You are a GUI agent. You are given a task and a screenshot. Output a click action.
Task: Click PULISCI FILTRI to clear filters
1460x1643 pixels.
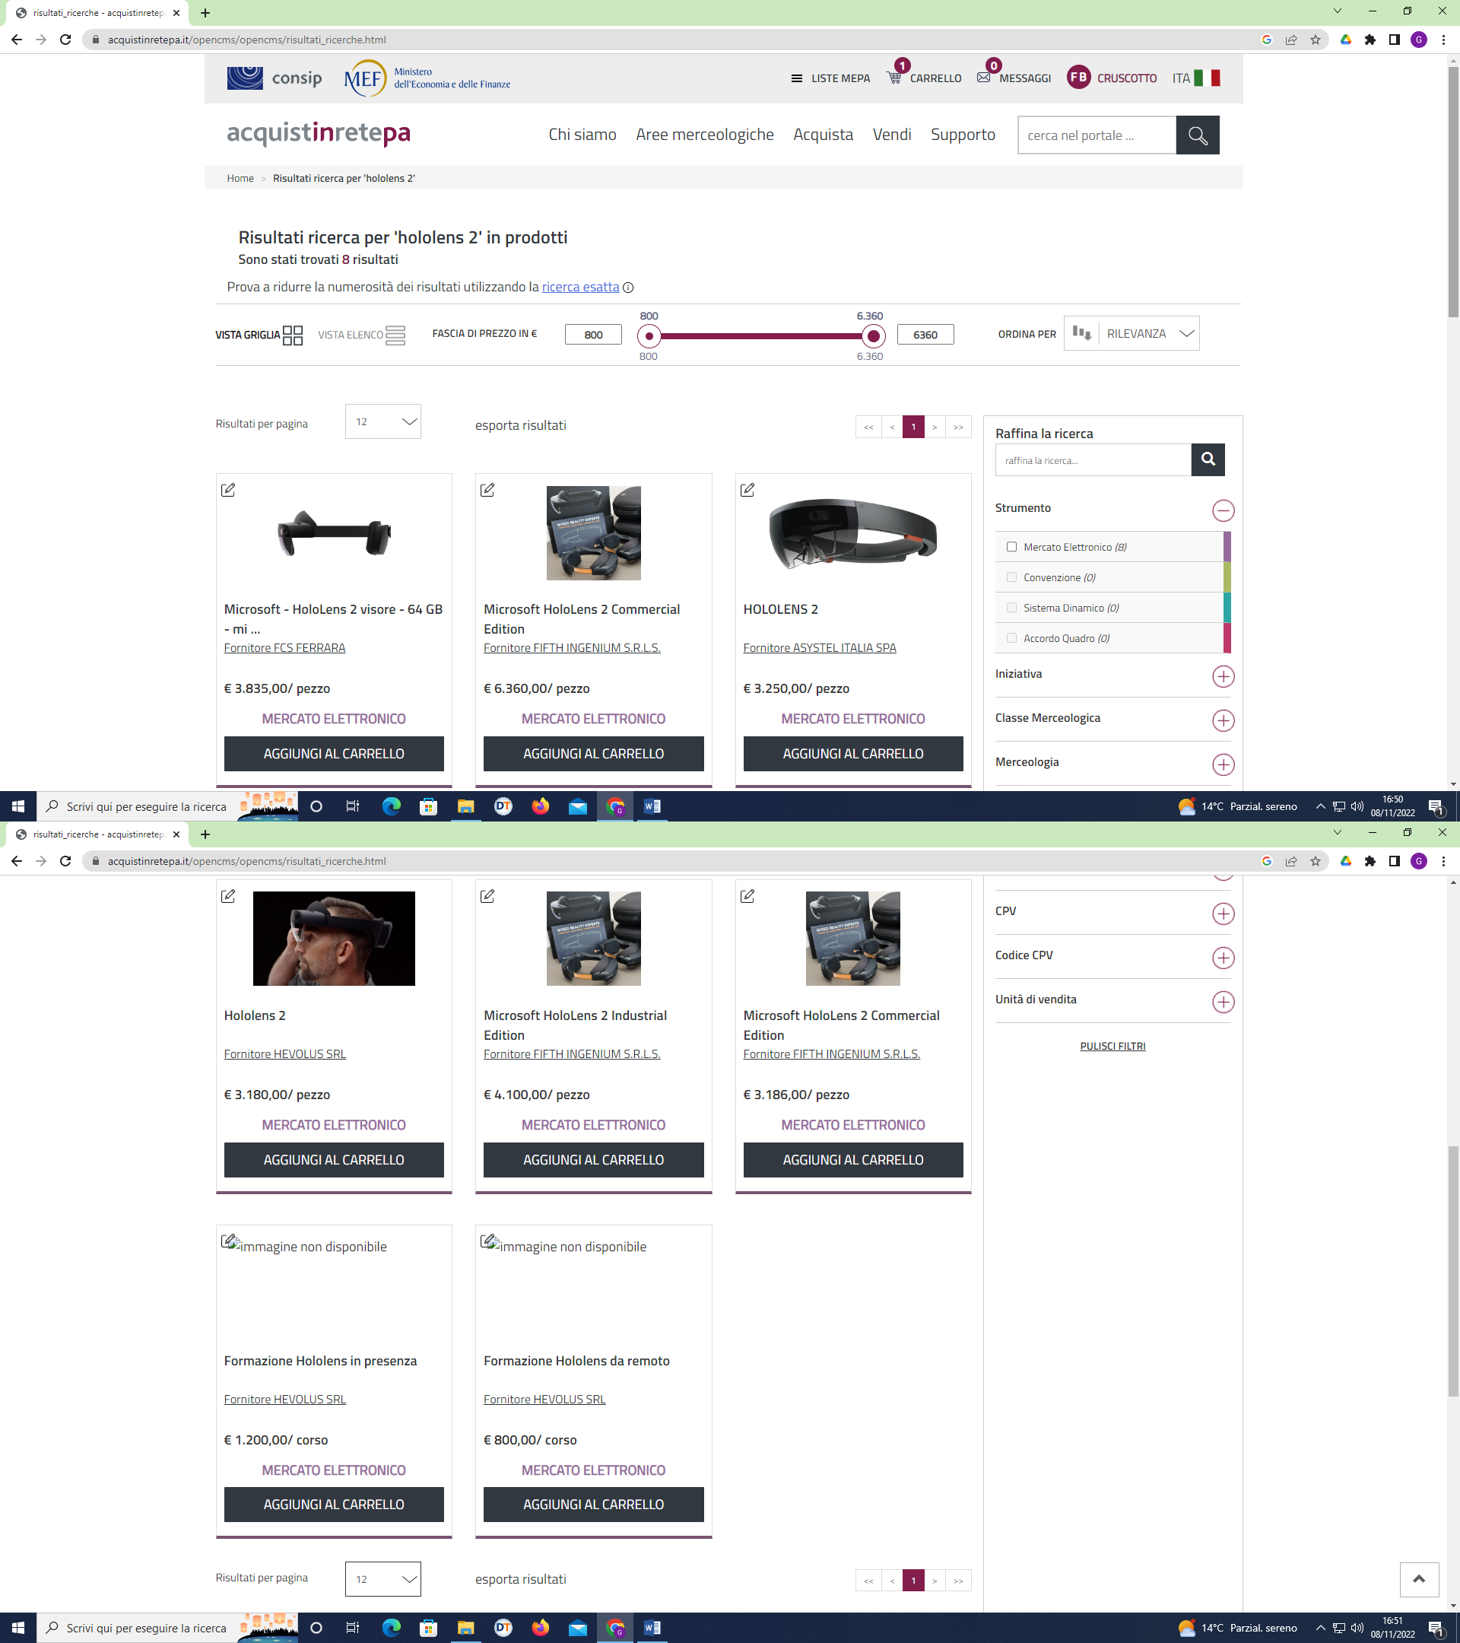[1113, 1046]
